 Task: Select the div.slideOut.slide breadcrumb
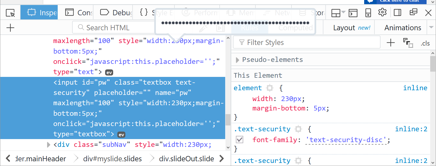tap(186, 159)
